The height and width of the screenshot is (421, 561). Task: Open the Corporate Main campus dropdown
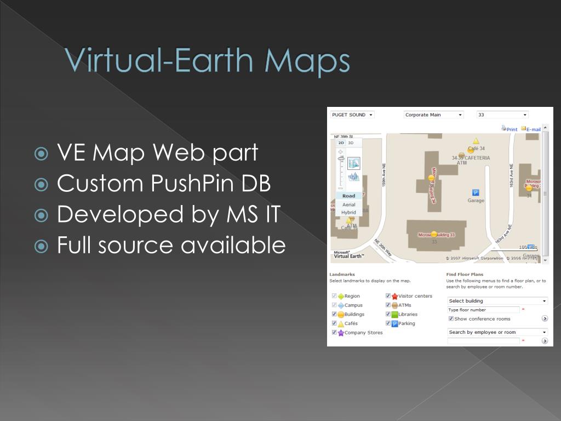(x=434, y=115)
